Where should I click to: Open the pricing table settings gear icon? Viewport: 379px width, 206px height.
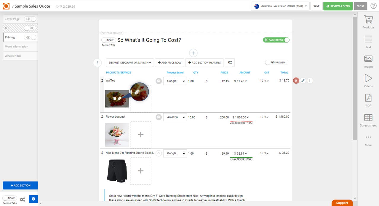click(229, 63)
